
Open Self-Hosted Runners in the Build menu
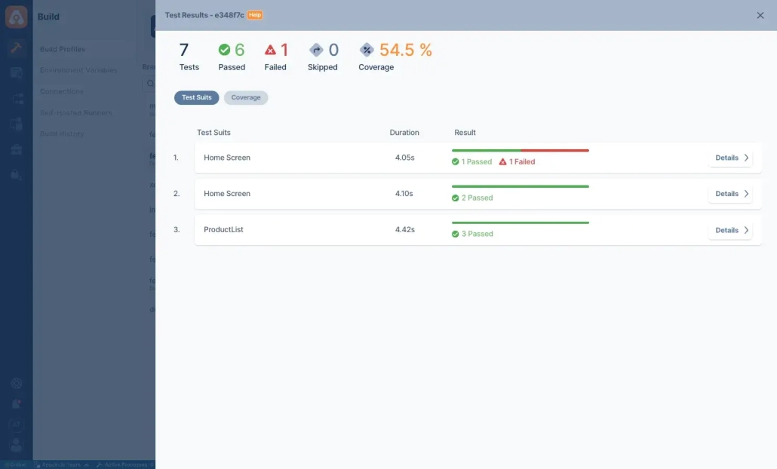point(76,113)
